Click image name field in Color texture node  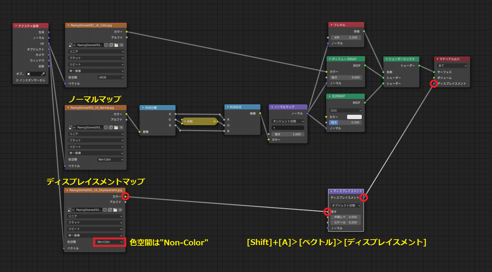(90, 45)
